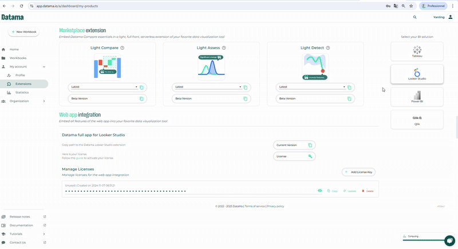458x249 pixels.
Task: Open the Yanling user account icon
Action: [x=451, y=17]
